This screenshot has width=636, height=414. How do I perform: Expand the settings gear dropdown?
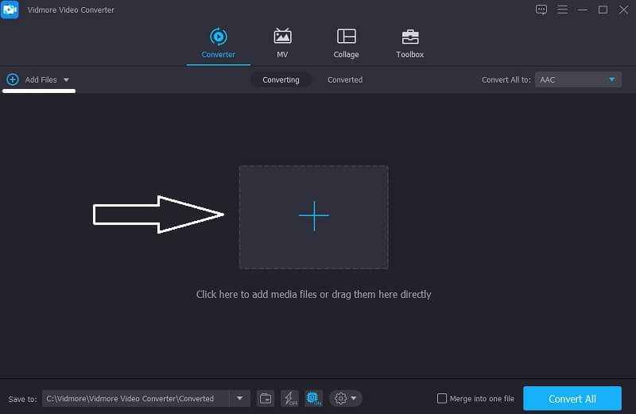point(346,398)
